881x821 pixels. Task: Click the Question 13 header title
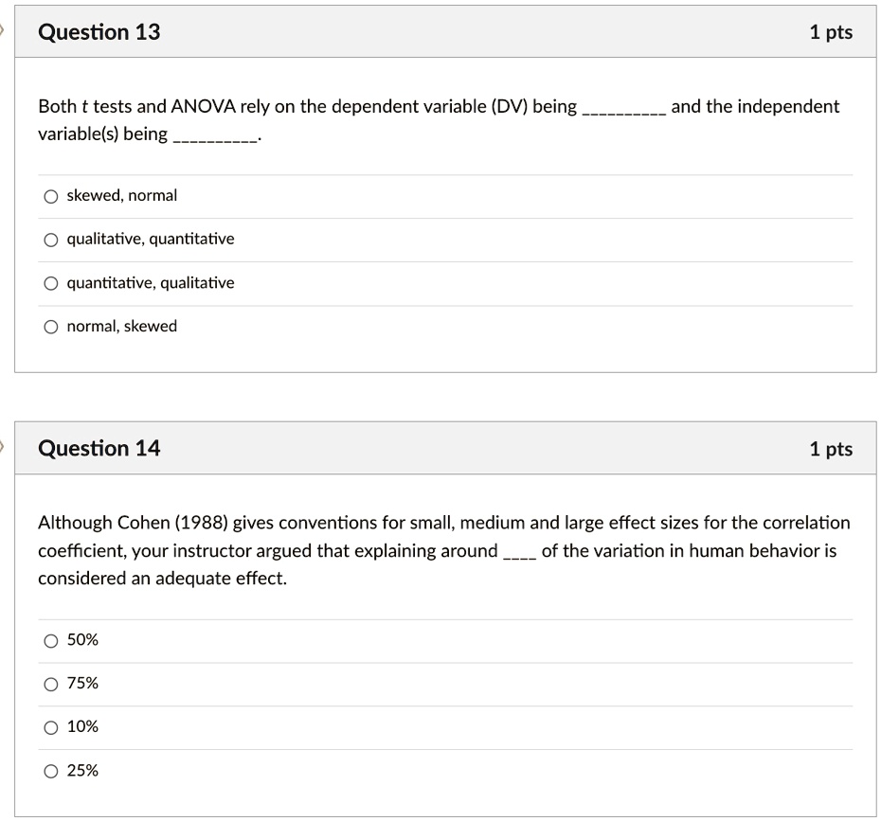click(x=99, y=32)
